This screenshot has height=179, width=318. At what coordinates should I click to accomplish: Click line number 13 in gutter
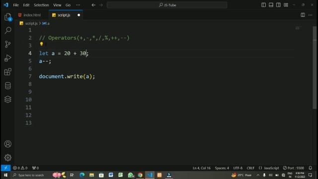[x=28, y=123]
